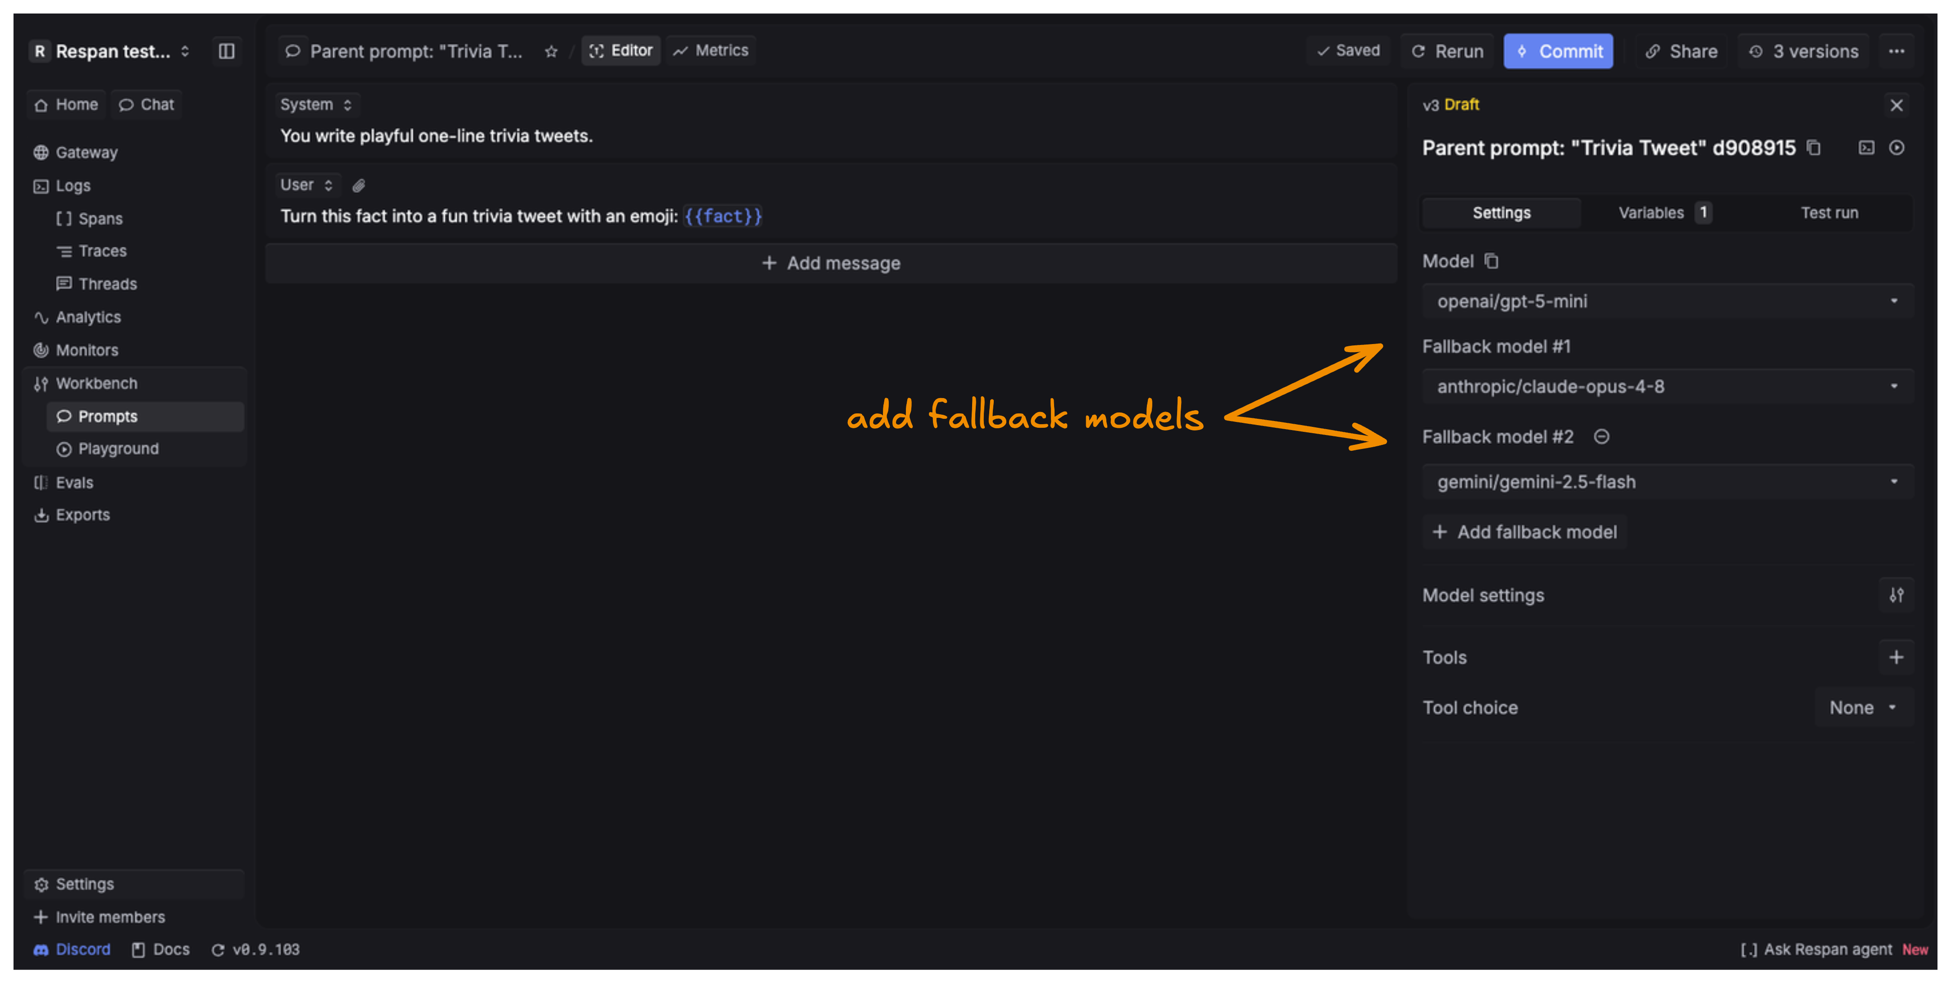This screenshot has height=983, width=1951.
Task: Click the Commit button
Action: coord(1558,51)
